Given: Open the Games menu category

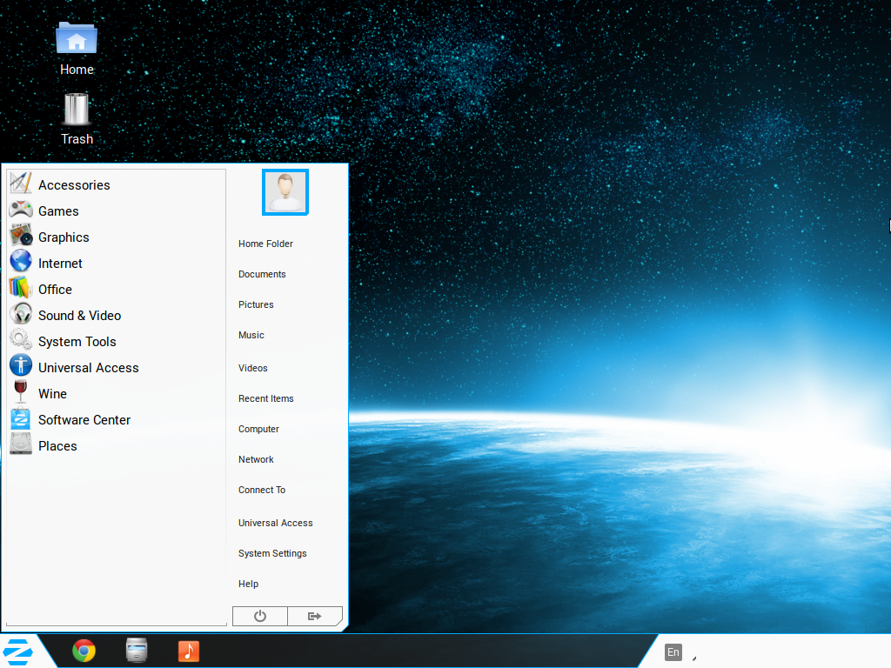Looking at the screenshot, I should click(58, 211).
